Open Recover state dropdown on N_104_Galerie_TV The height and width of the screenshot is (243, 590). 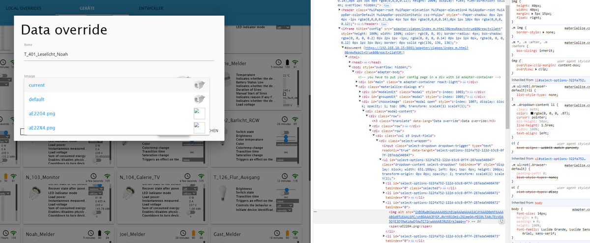pyautogui.click(x=189, y=189)
